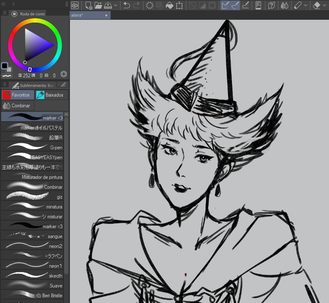
Task: Open the Clip Studio launcher icon
Action: click(75, 5)
